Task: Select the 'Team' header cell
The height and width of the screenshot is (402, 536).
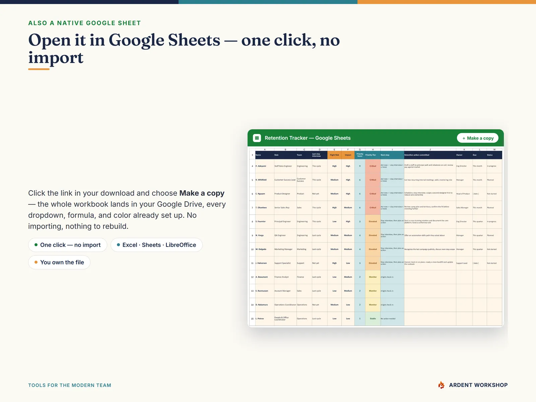Action: (304, 155)
